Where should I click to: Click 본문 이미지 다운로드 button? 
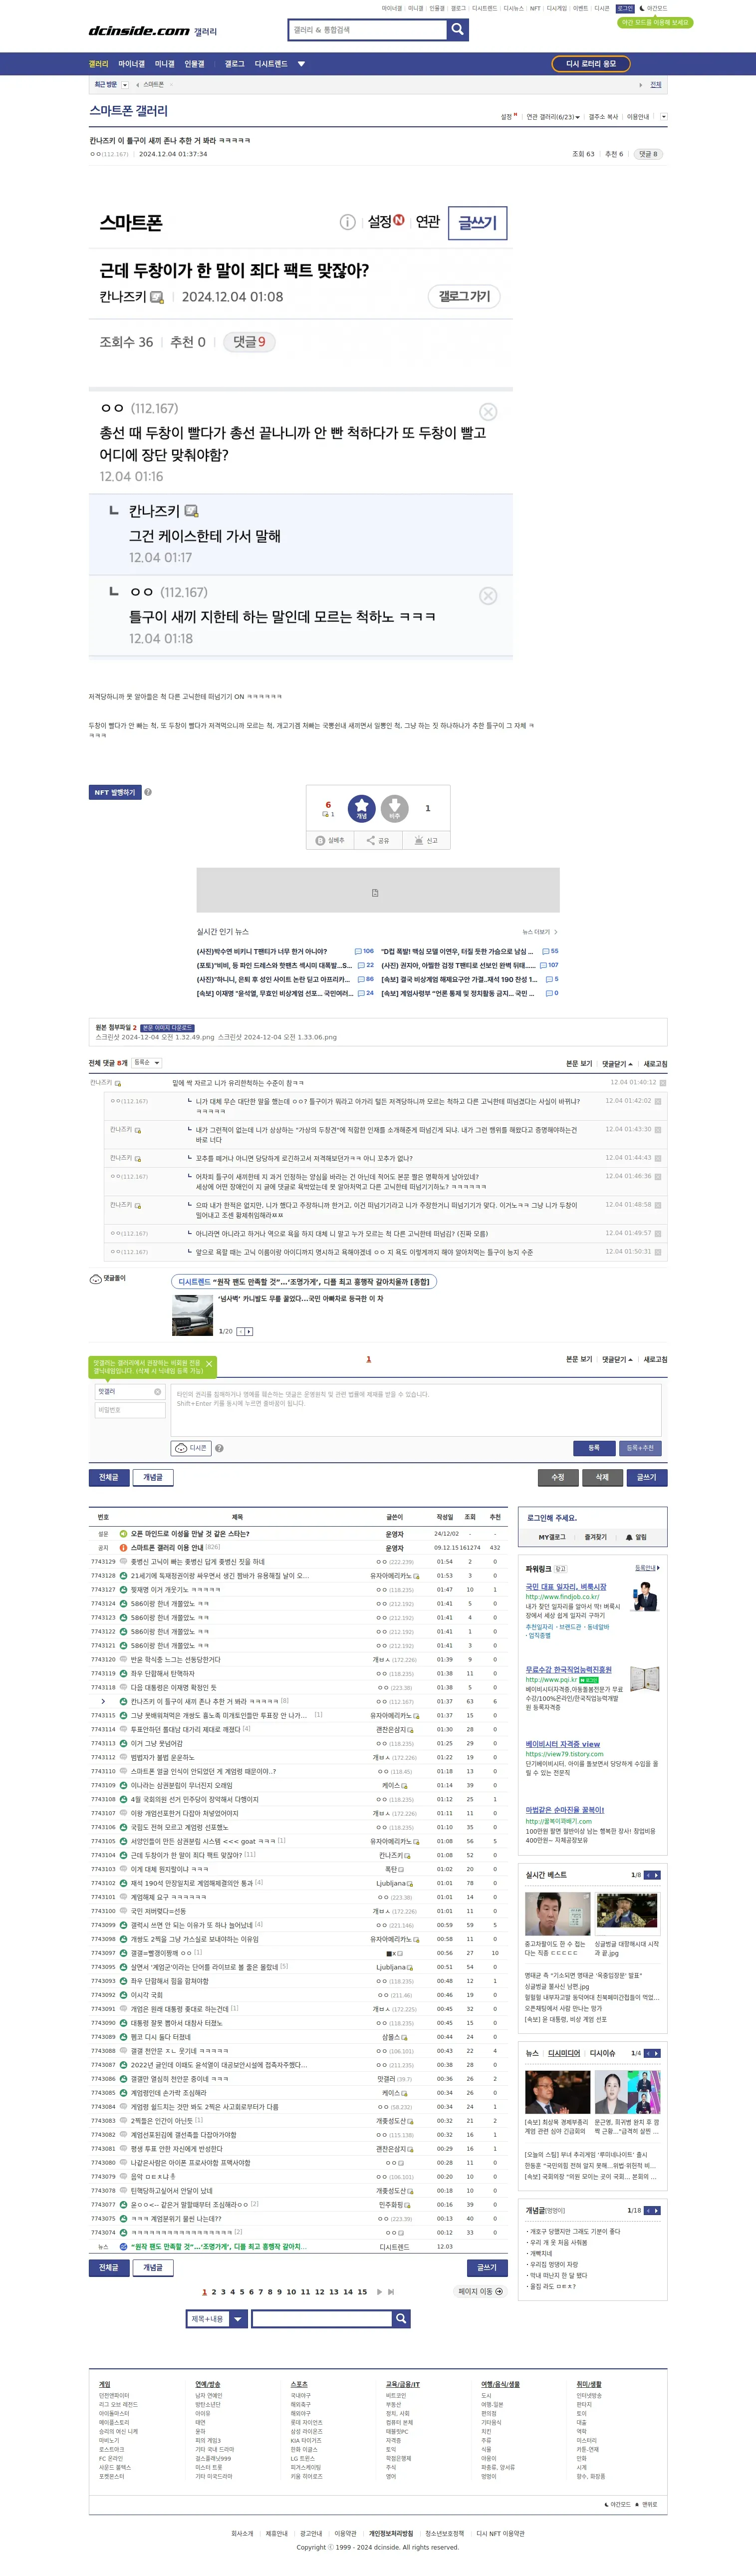[x=167, y=1028]
